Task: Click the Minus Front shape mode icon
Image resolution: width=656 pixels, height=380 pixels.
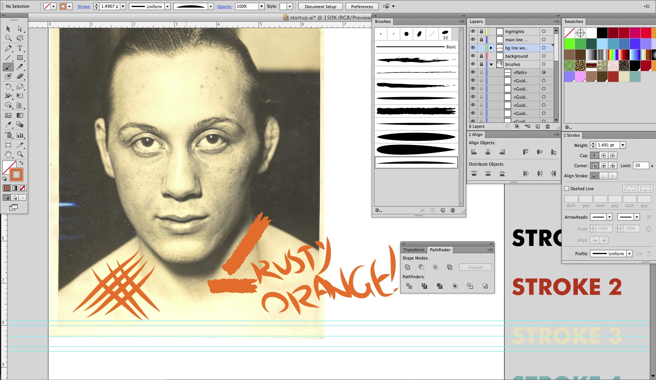Action: click(421, 267)
